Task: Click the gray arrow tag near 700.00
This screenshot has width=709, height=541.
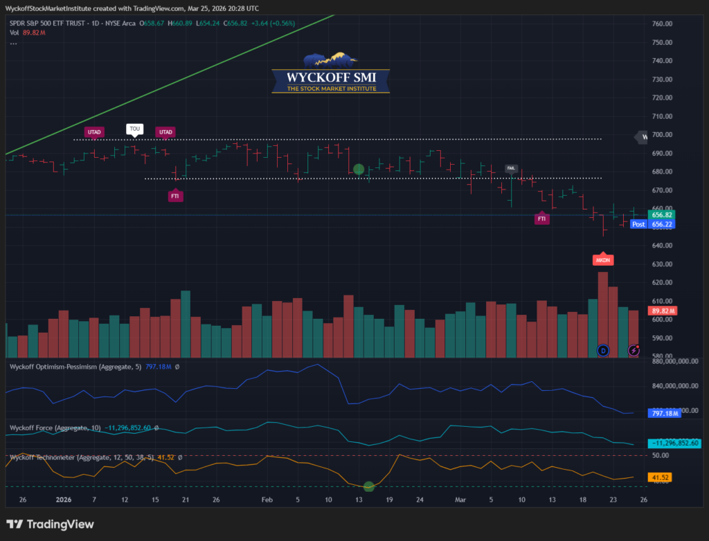Action: (641, 138)
